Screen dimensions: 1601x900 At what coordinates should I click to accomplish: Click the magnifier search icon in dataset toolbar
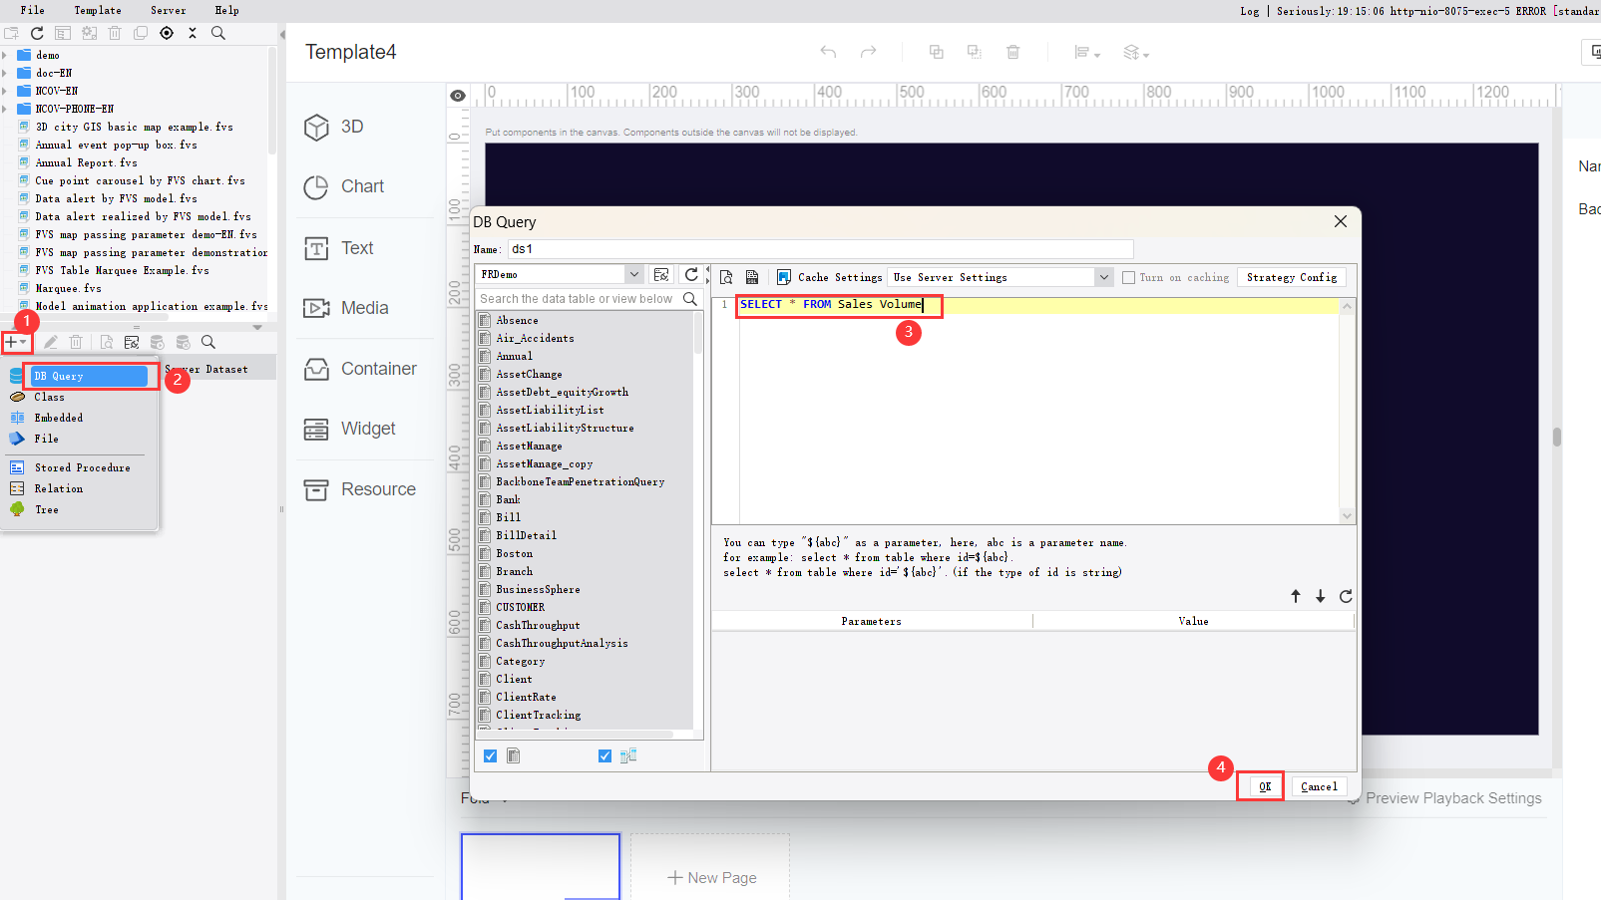pos(207,342)
